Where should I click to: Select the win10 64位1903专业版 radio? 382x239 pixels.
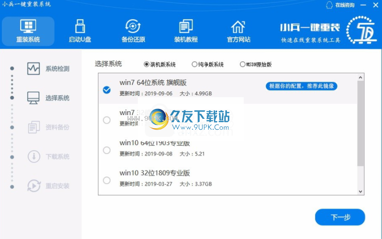107,150
